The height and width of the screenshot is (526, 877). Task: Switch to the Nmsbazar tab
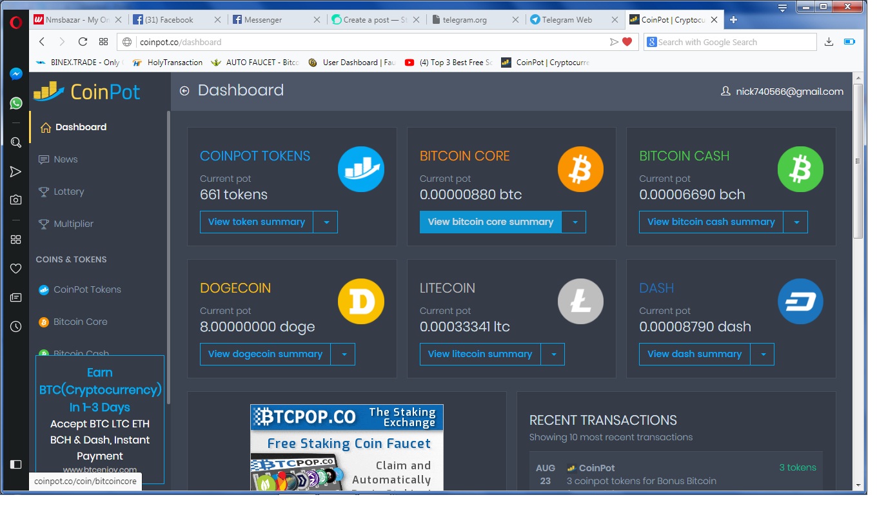[x=78, y=20]
